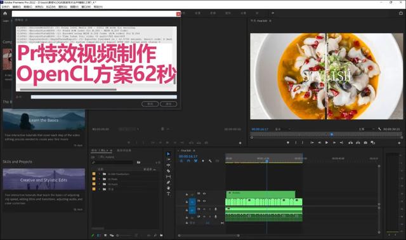This screenshot has width=406, height=240.
Task: Open the 剪辑 (Clip) menu
Action: 28,7
